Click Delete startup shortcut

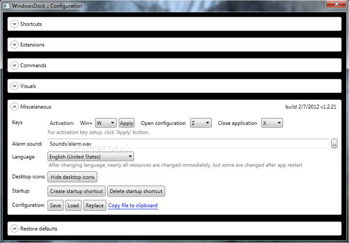click(136, 191)
